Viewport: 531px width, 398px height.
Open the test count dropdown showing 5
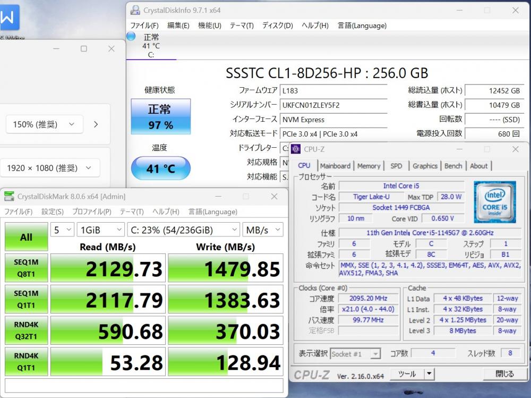click(x=62, y=230)
